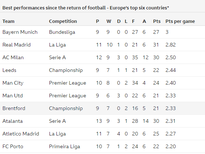Screen dimensions: 205x154
Task: Select the Man City team cell
Action: click(13, 83)
